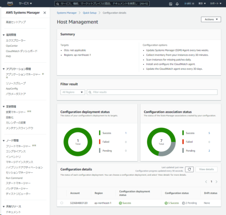Open the All Regions filter dropdown

(x=73, y=92)
